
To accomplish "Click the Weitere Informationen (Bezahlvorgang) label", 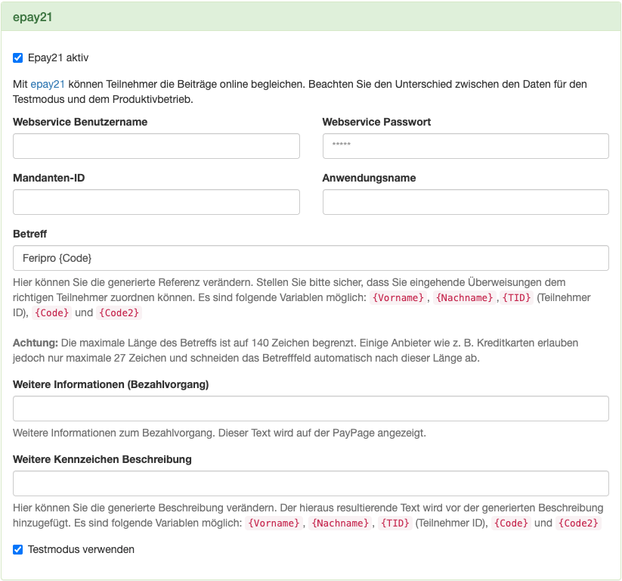I will [110, 384].
